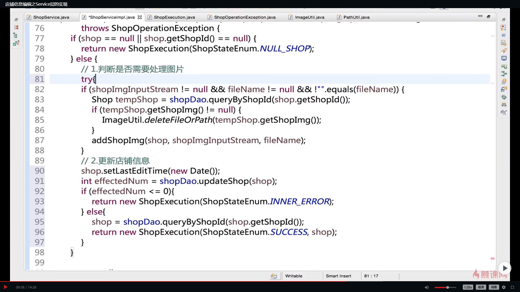Screen dimensions: 520x292
Task: Open the Expressions glasses view icon
Action: coord(504,112)
